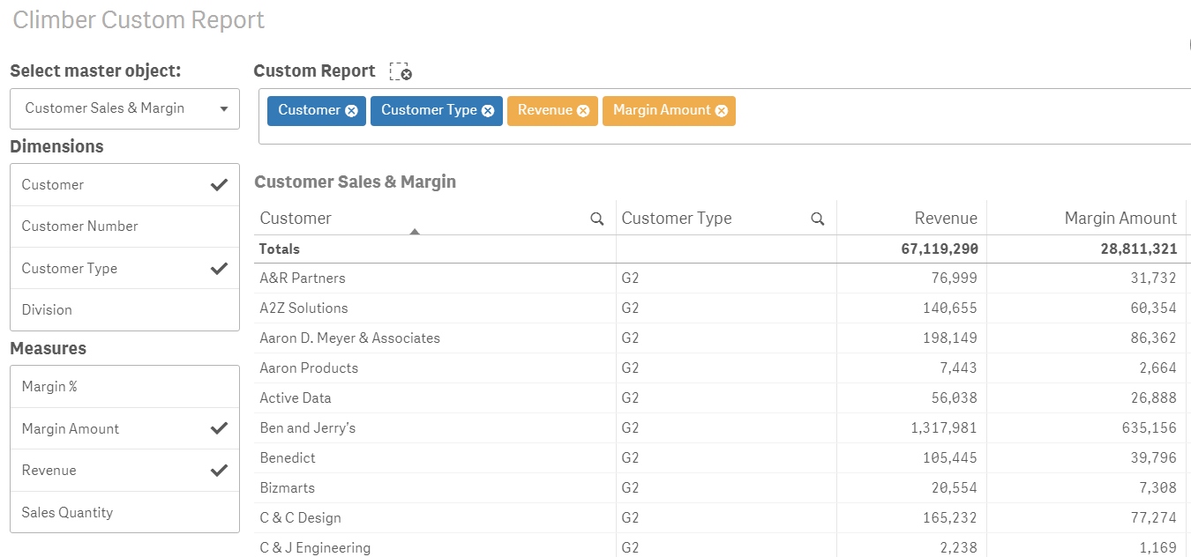Click revenue value 76,999
This screenshot has width=1191, height=557.
(x=954, y=278)
